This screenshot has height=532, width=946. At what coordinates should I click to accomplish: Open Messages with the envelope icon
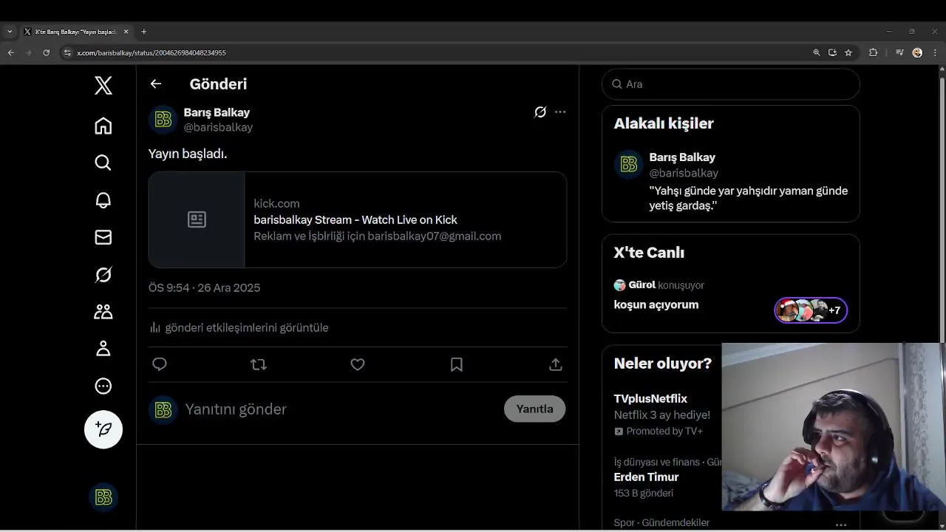(103, 237)
